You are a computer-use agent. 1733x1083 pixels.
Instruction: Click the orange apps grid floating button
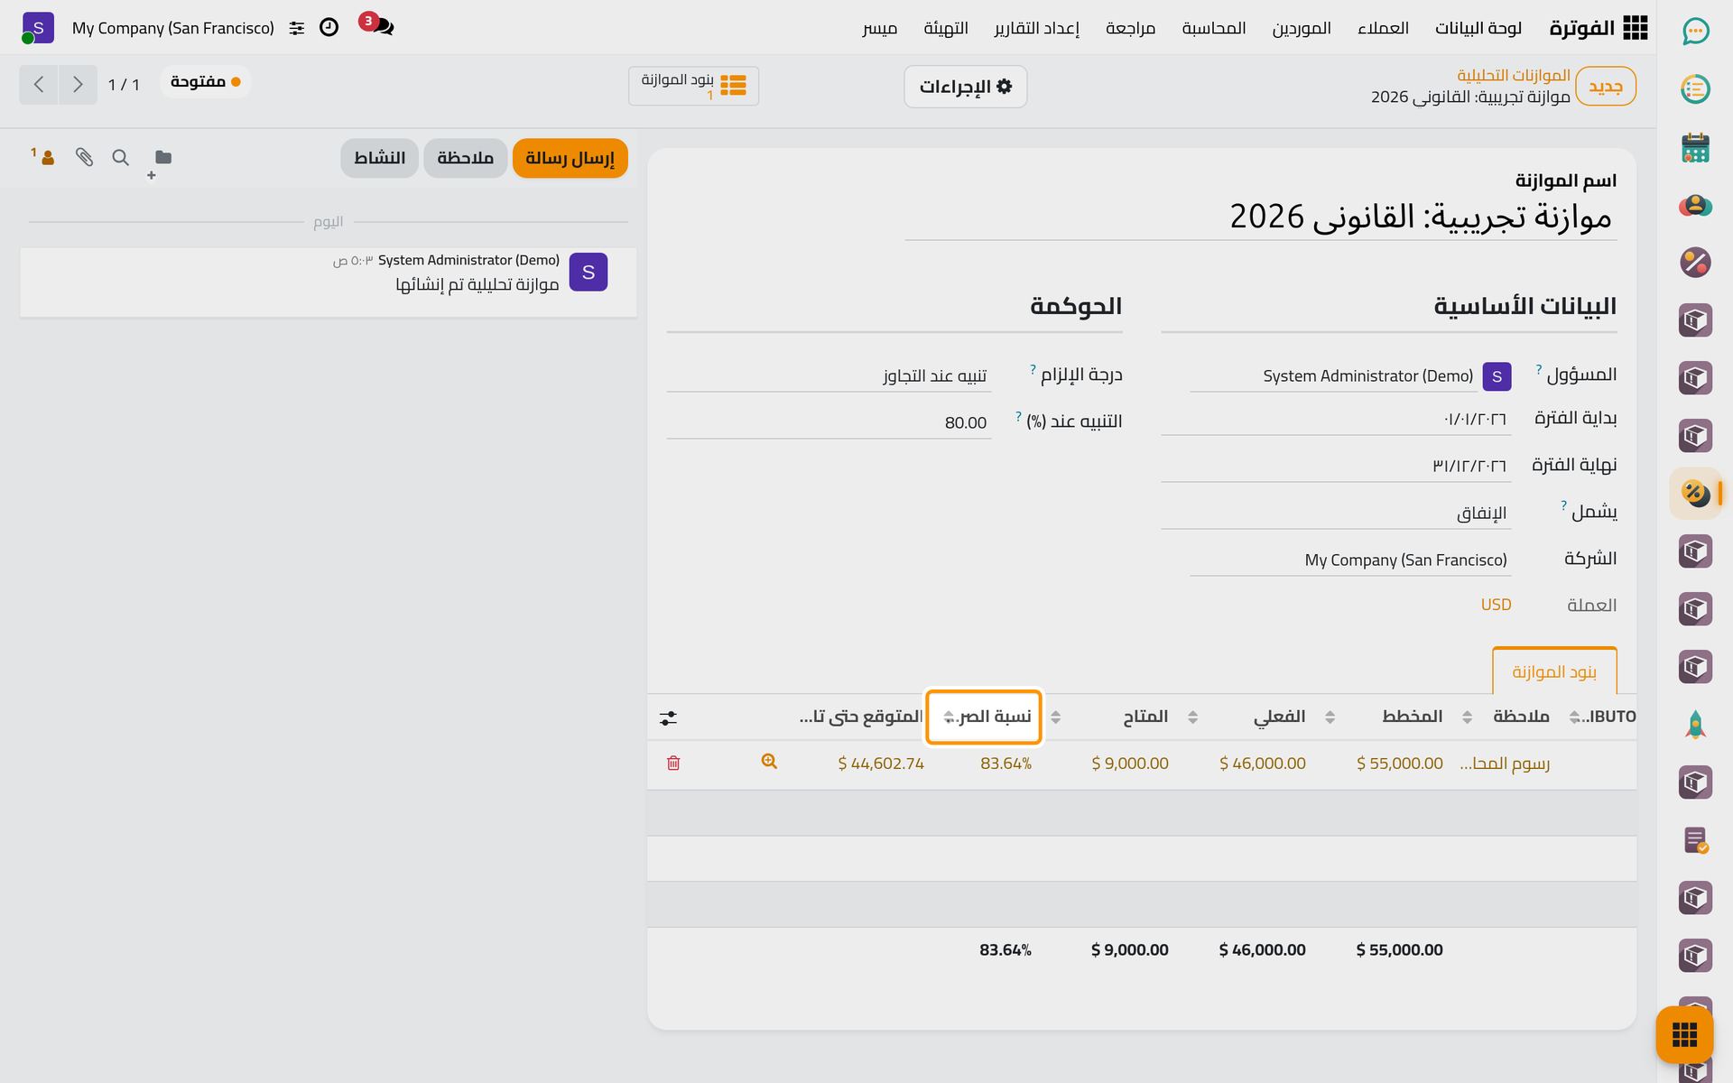tap(1684, 1034)
